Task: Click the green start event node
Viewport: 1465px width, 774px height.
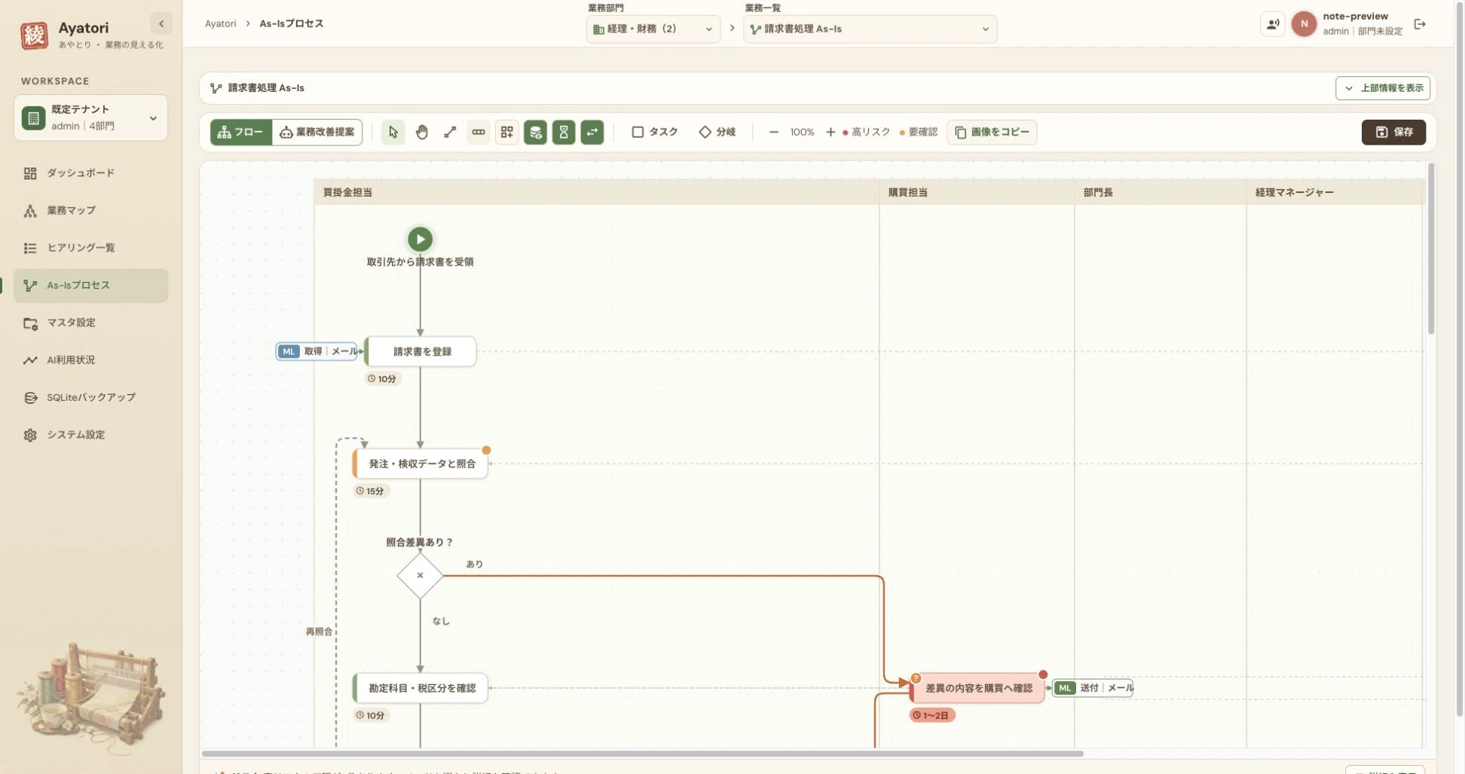Action: pos(420,239)
